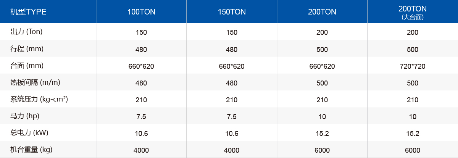Click the 热板间隔 (m/m) row label

(x=35, y=82)
